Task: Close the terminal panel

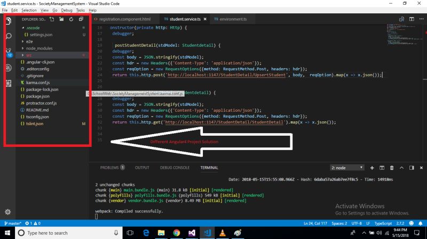Action: point(421,168)
